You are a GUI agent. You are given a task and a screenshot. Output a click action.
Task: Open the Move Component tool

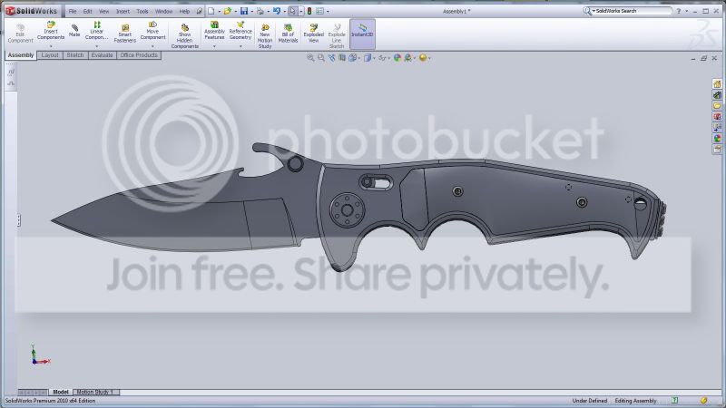(152, 32)
